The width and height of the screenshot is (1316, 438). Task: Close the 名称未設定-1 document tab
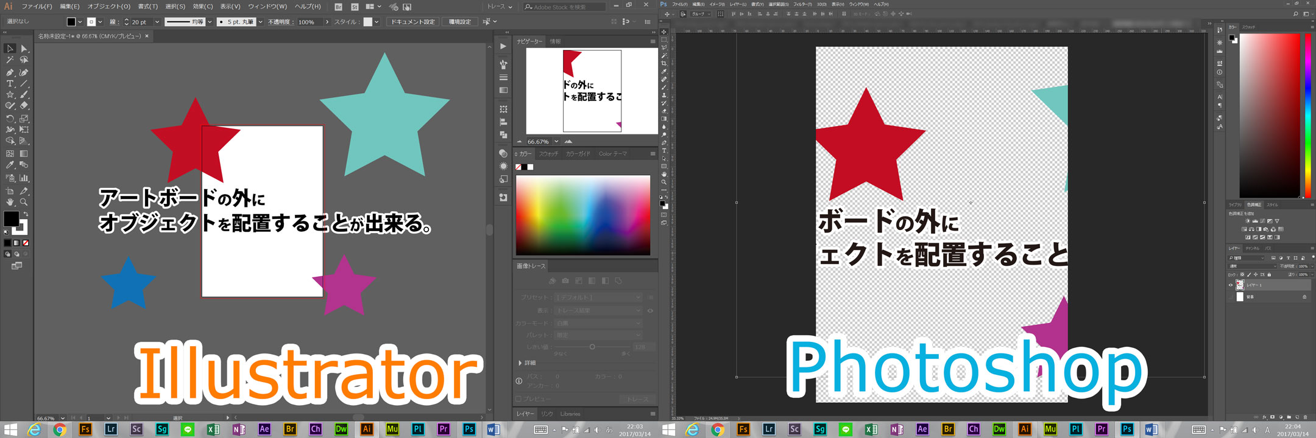tap(147, 36)
